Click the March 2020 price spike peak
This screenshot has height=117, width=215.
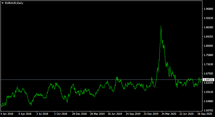[161, 26]
